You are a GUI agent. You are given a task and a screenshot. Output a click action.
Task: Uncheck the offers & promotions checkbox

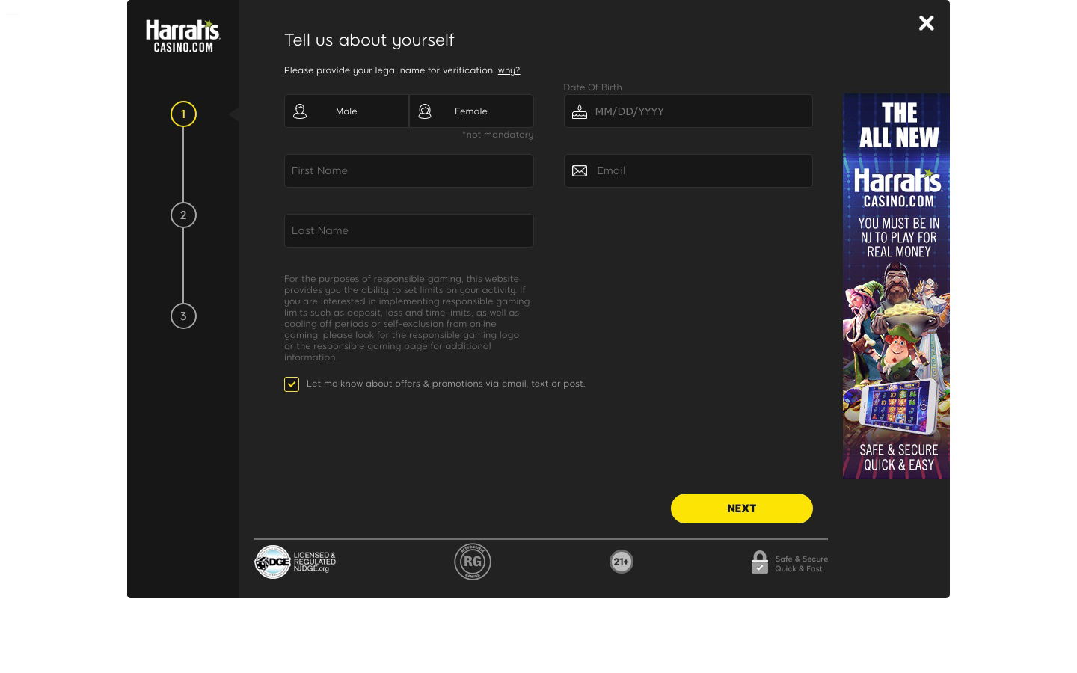[292, 384]
